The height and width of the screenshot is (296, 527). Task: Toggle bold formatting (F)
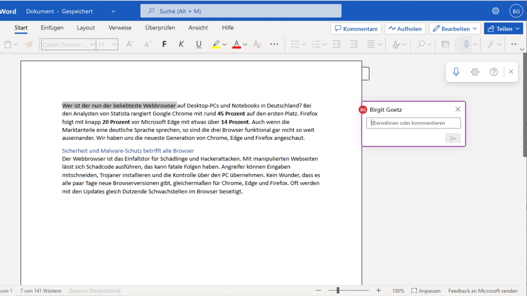click(164, 44)
